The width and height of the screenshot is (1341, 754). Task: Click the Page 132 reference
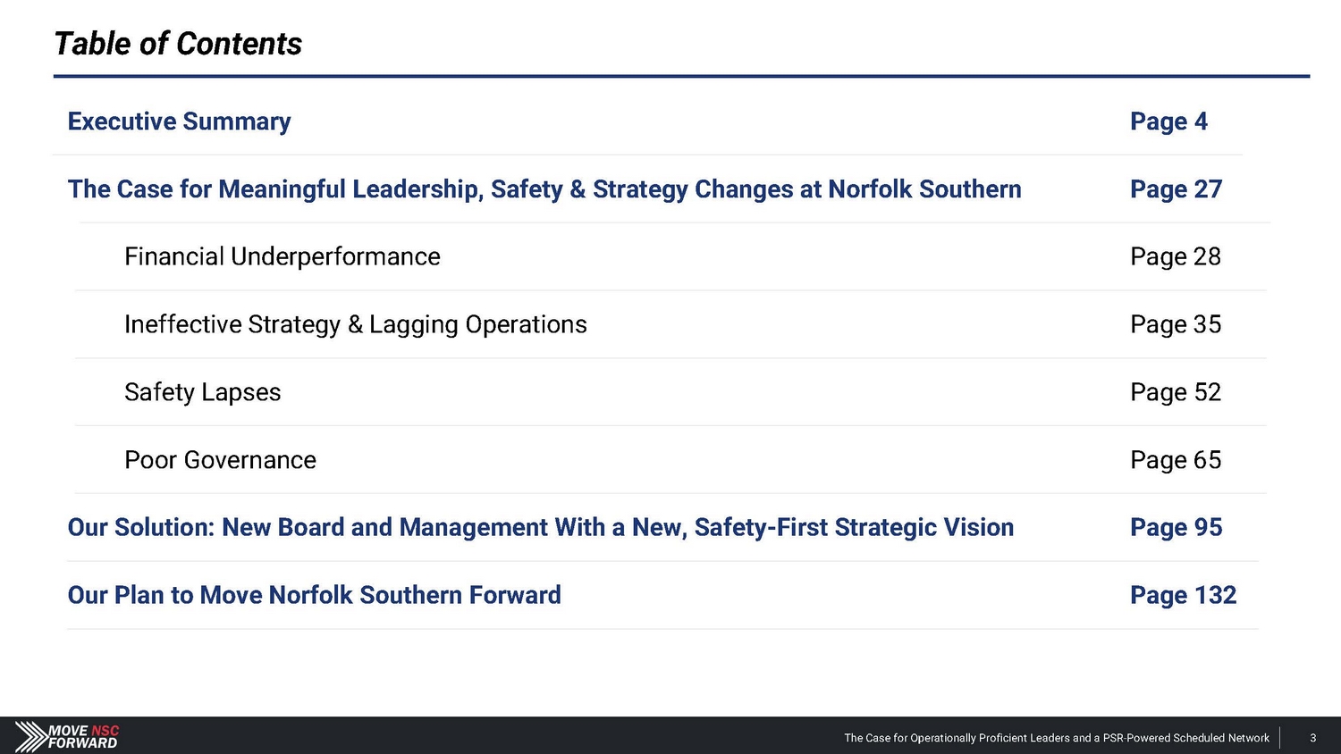tap(1182, 595)
